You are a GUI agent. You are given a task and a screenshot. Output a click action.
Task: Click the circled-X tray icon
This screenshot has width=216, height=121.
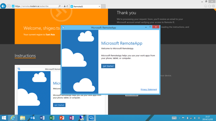click(199, 118)
